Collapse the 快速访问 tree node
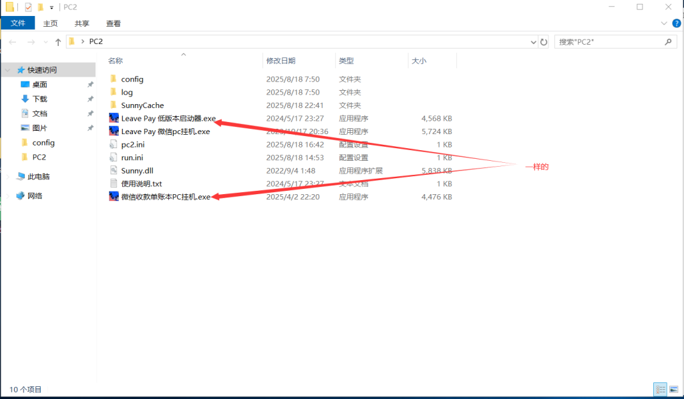The width and height of the screenshot is (684, 399). tap(7, 70)
